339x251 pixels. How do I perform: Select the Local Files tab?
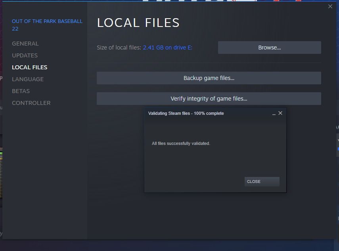tap(30, 67)
